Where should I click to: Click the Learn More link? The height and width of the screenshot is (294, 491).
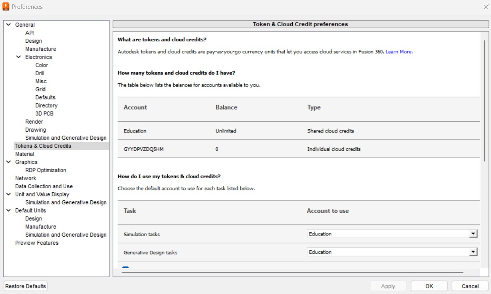tap(399, 52)
